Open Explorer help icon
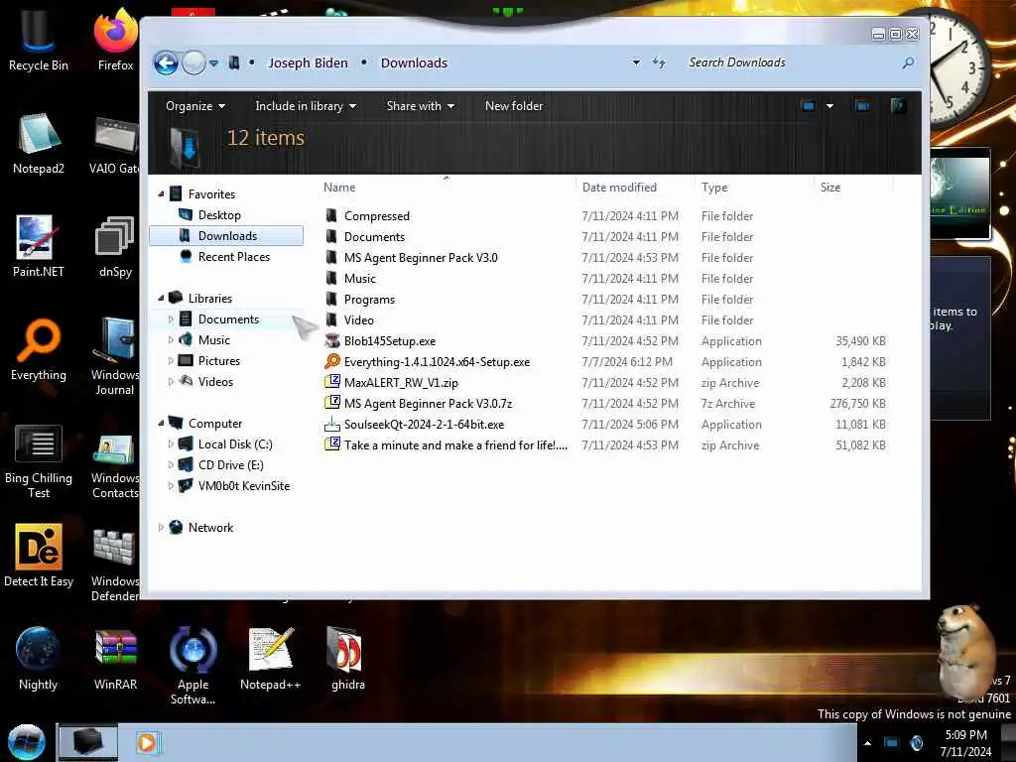Screen dimensions: 1016x762 click(x=898, y=105)
